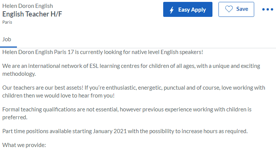Image resolution: width=276 pixels, height=150 pixels.
Task: Click the Paris location label
Action: point(7,22)
